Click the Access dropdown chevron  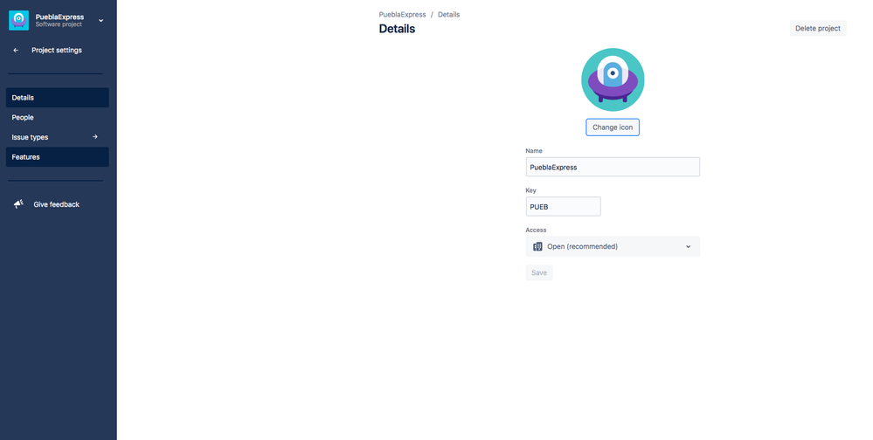point(688,246)
